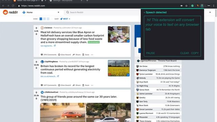
Task: Open 394 Comments on meal kit post
Action: click(x=48, y=55)
